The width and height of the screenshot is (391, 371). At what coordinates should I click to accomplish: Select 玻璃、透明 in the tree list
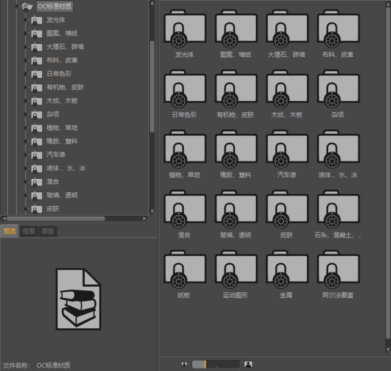[62, 195]
